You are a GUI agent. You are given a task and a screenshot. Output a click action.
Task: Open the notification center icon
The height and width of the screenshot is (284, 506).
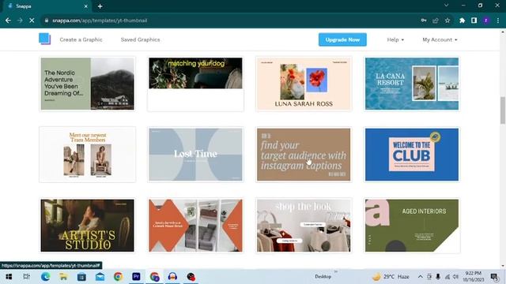pyautogui.click(x=494, y=277)
